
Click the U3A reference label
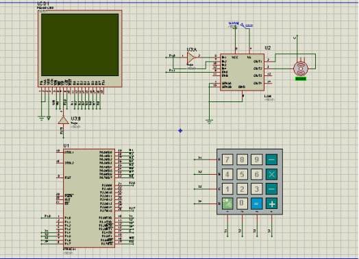(192, 50)
